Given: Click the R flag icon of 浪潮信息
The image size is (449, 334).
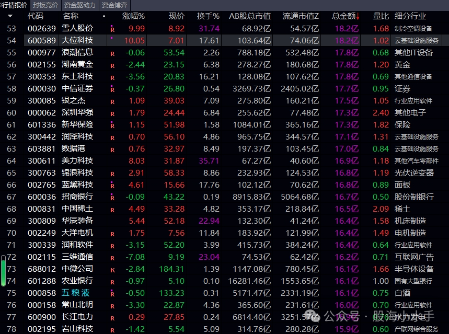Looking at the screenshot, I should pos(112,53).
